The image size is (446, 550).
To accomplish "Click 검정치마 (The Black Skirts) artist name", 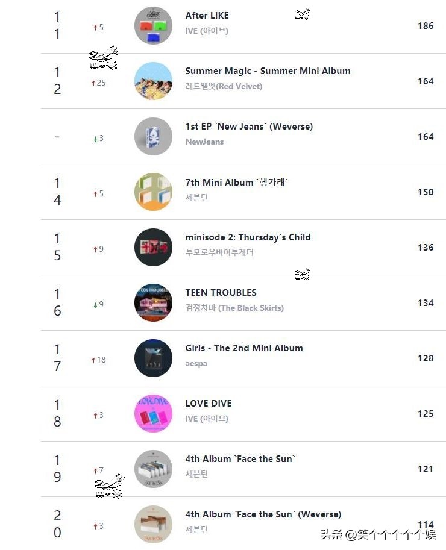I will tap(234, 308).
